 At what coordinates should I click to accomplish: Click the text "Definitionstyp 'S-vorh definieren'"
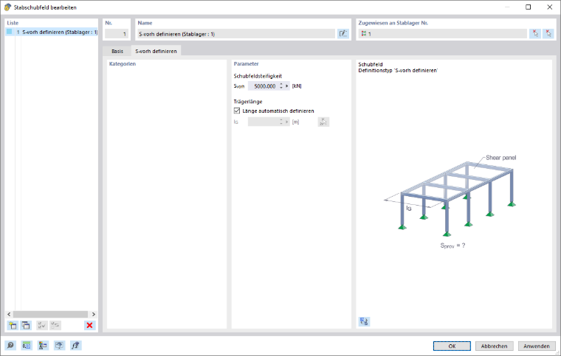point(398,70)
